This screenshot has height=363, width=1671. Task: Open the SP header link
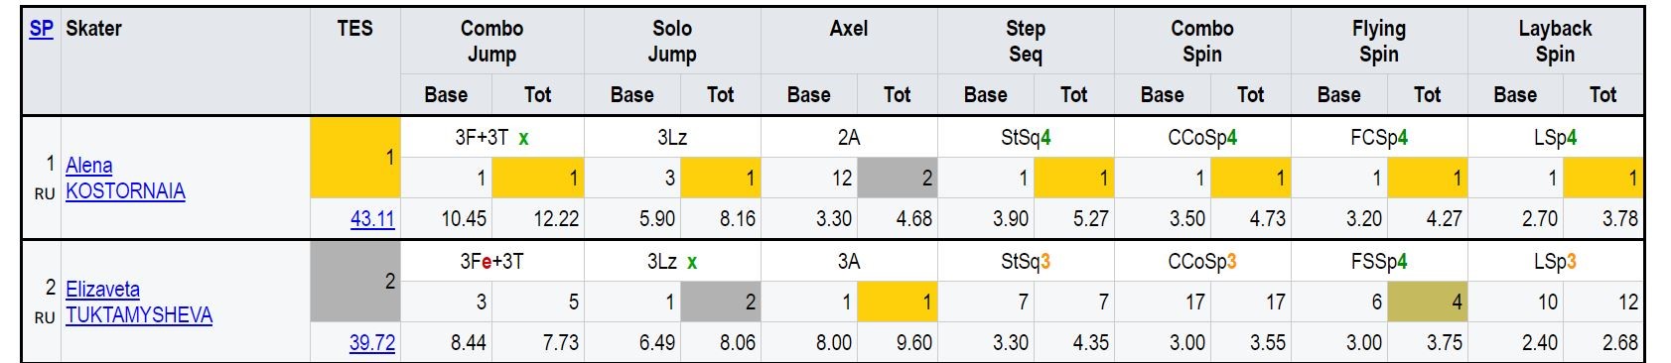[x=41, y=29]
